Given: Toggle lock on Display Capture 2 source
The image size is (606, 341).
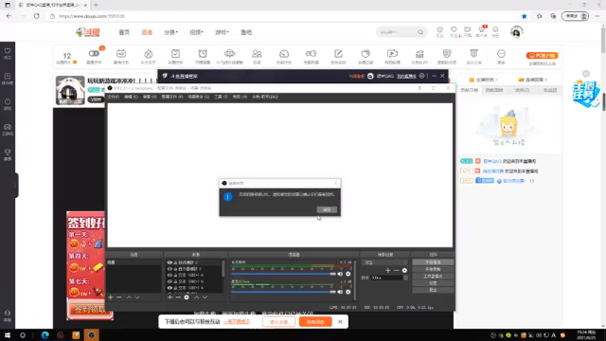Looking at the screenshot, I should [x=175, y=269].
